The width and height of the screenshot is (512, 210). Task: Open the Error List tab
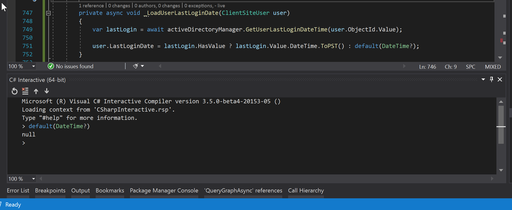tap(18, 190)
